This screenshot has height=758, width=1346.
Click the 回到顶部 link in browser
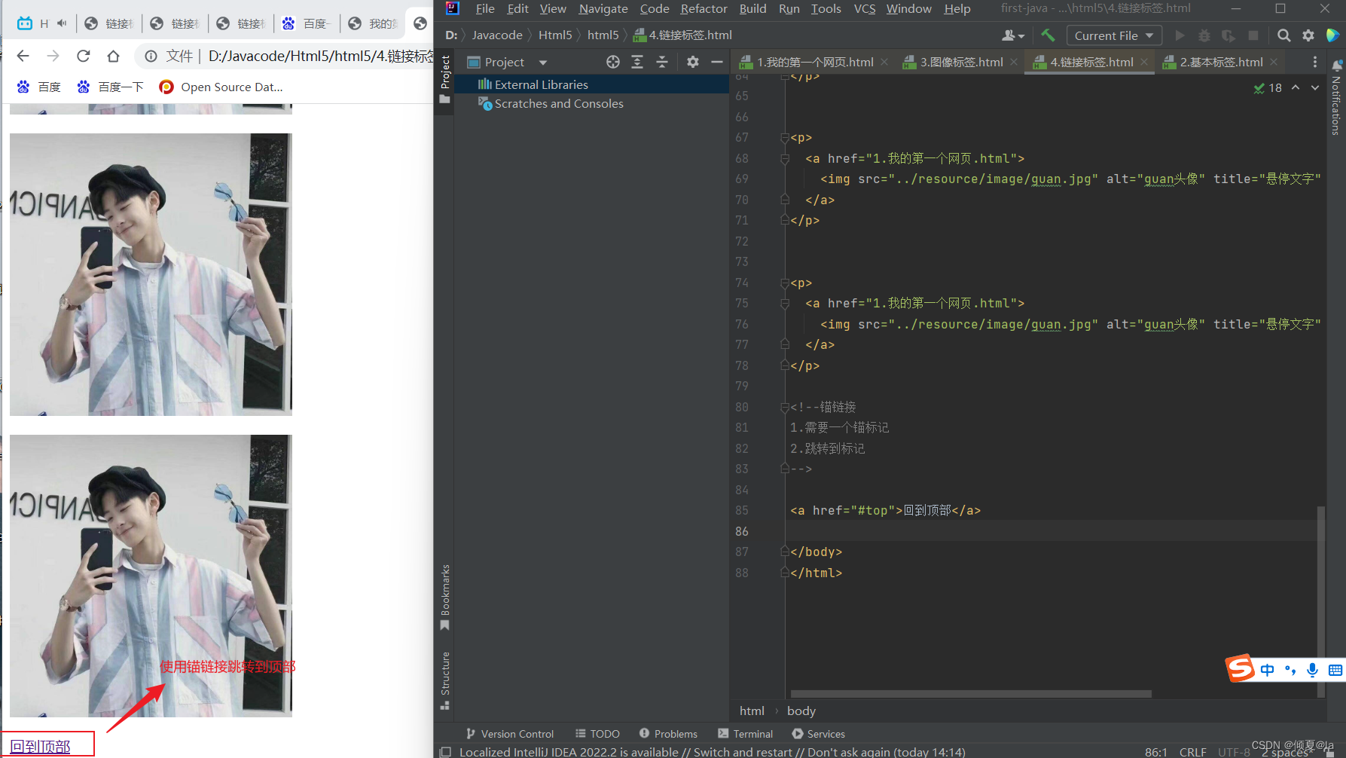coord(40,746)
